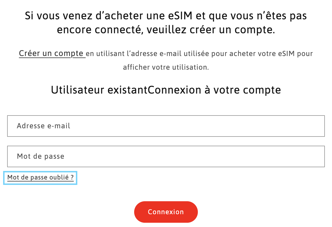Submit the login form with Connexion
The image size is (332, 227).
(166, 212)
